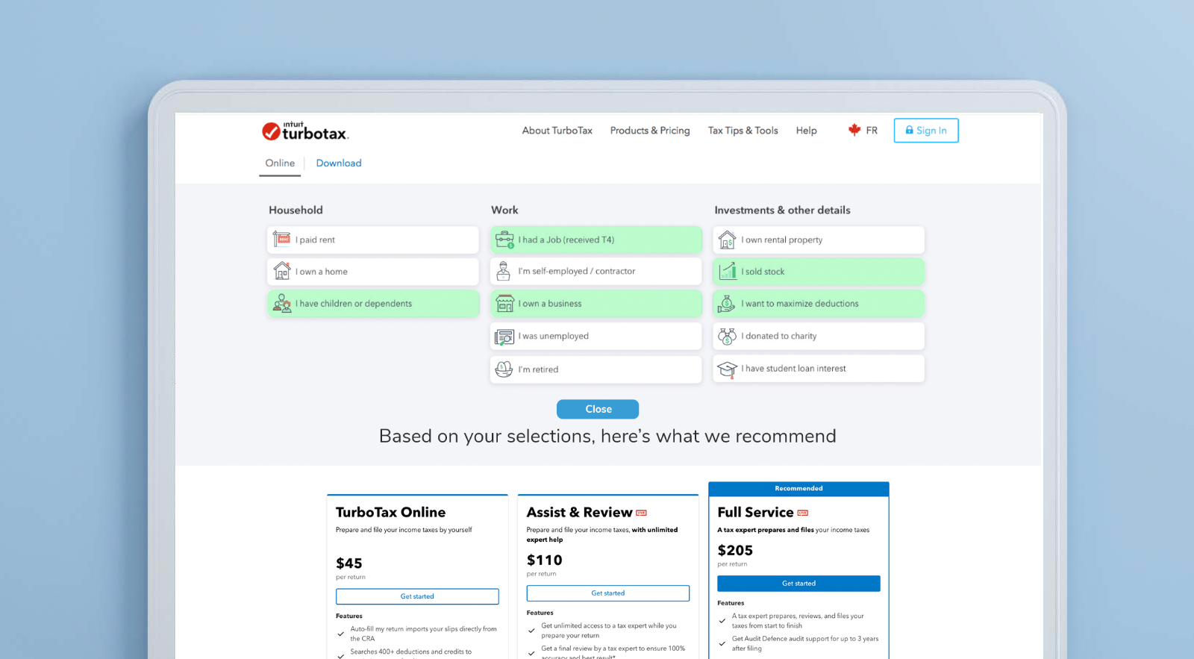Click the donation icon for donated to charity
The image size is (1194, 659).
[727, 336]
